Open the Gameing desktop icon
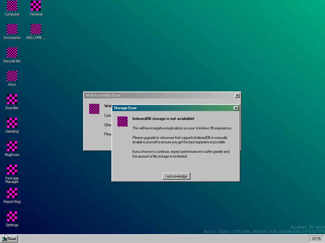The image size is (325, 243). [x=12, y=125]
